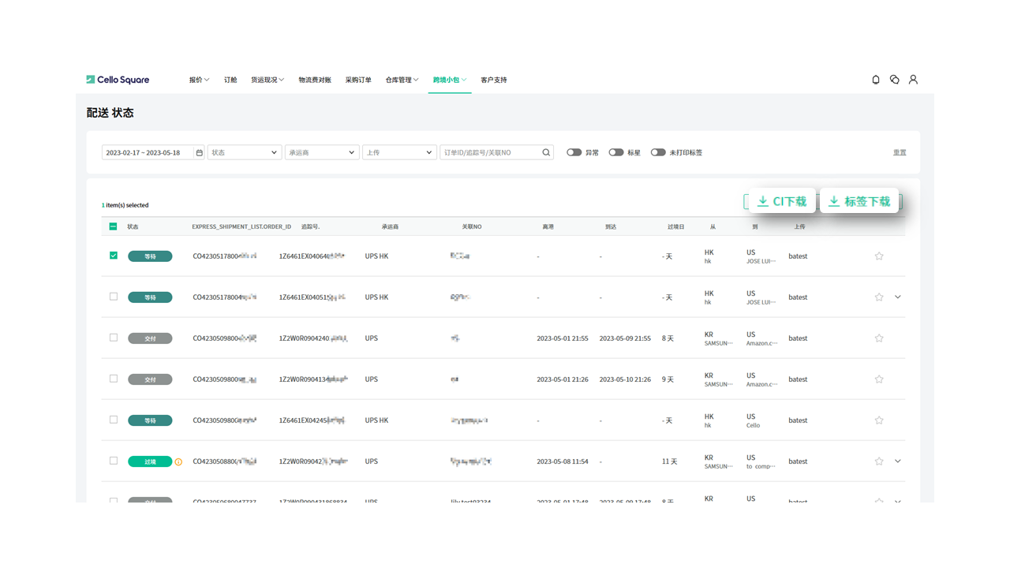Open the 客户支持 menu item
This screenshot has width=1010, height=568.
(x=494, y=80)
